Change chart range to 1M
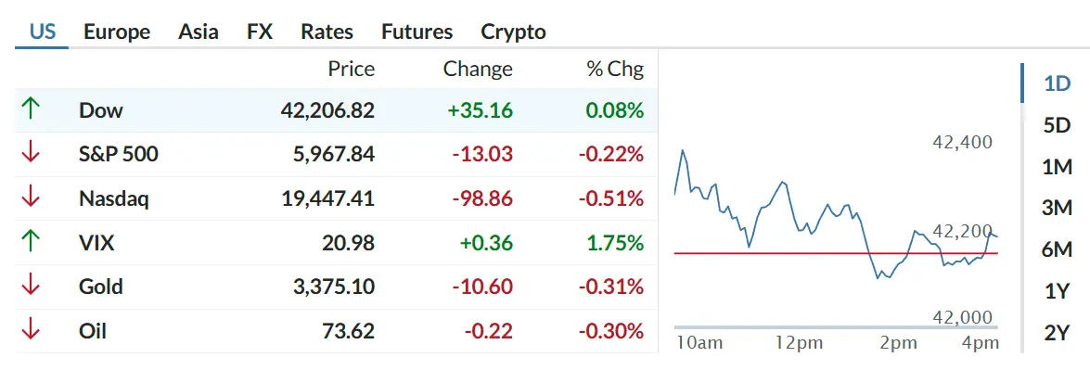Viewport: 1090px width, 370px height. (1058, 167)
